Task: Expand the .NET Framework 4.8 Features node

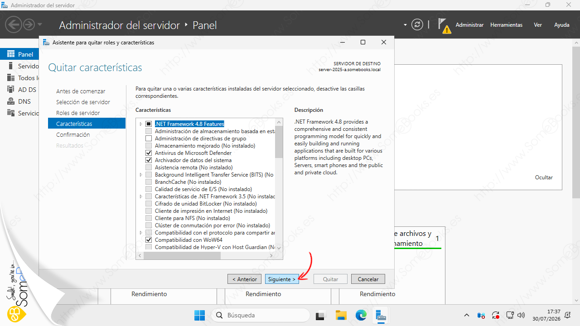Action: coord(140,124)
